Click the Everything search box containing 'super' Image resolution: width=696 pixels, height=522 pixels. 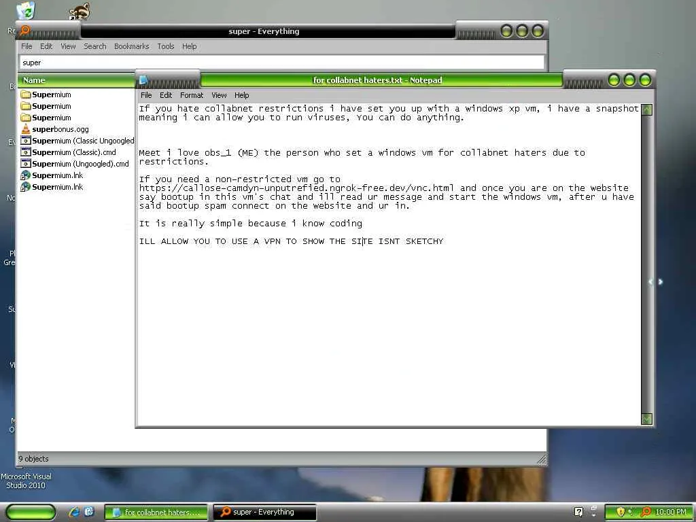coord(282,63)
